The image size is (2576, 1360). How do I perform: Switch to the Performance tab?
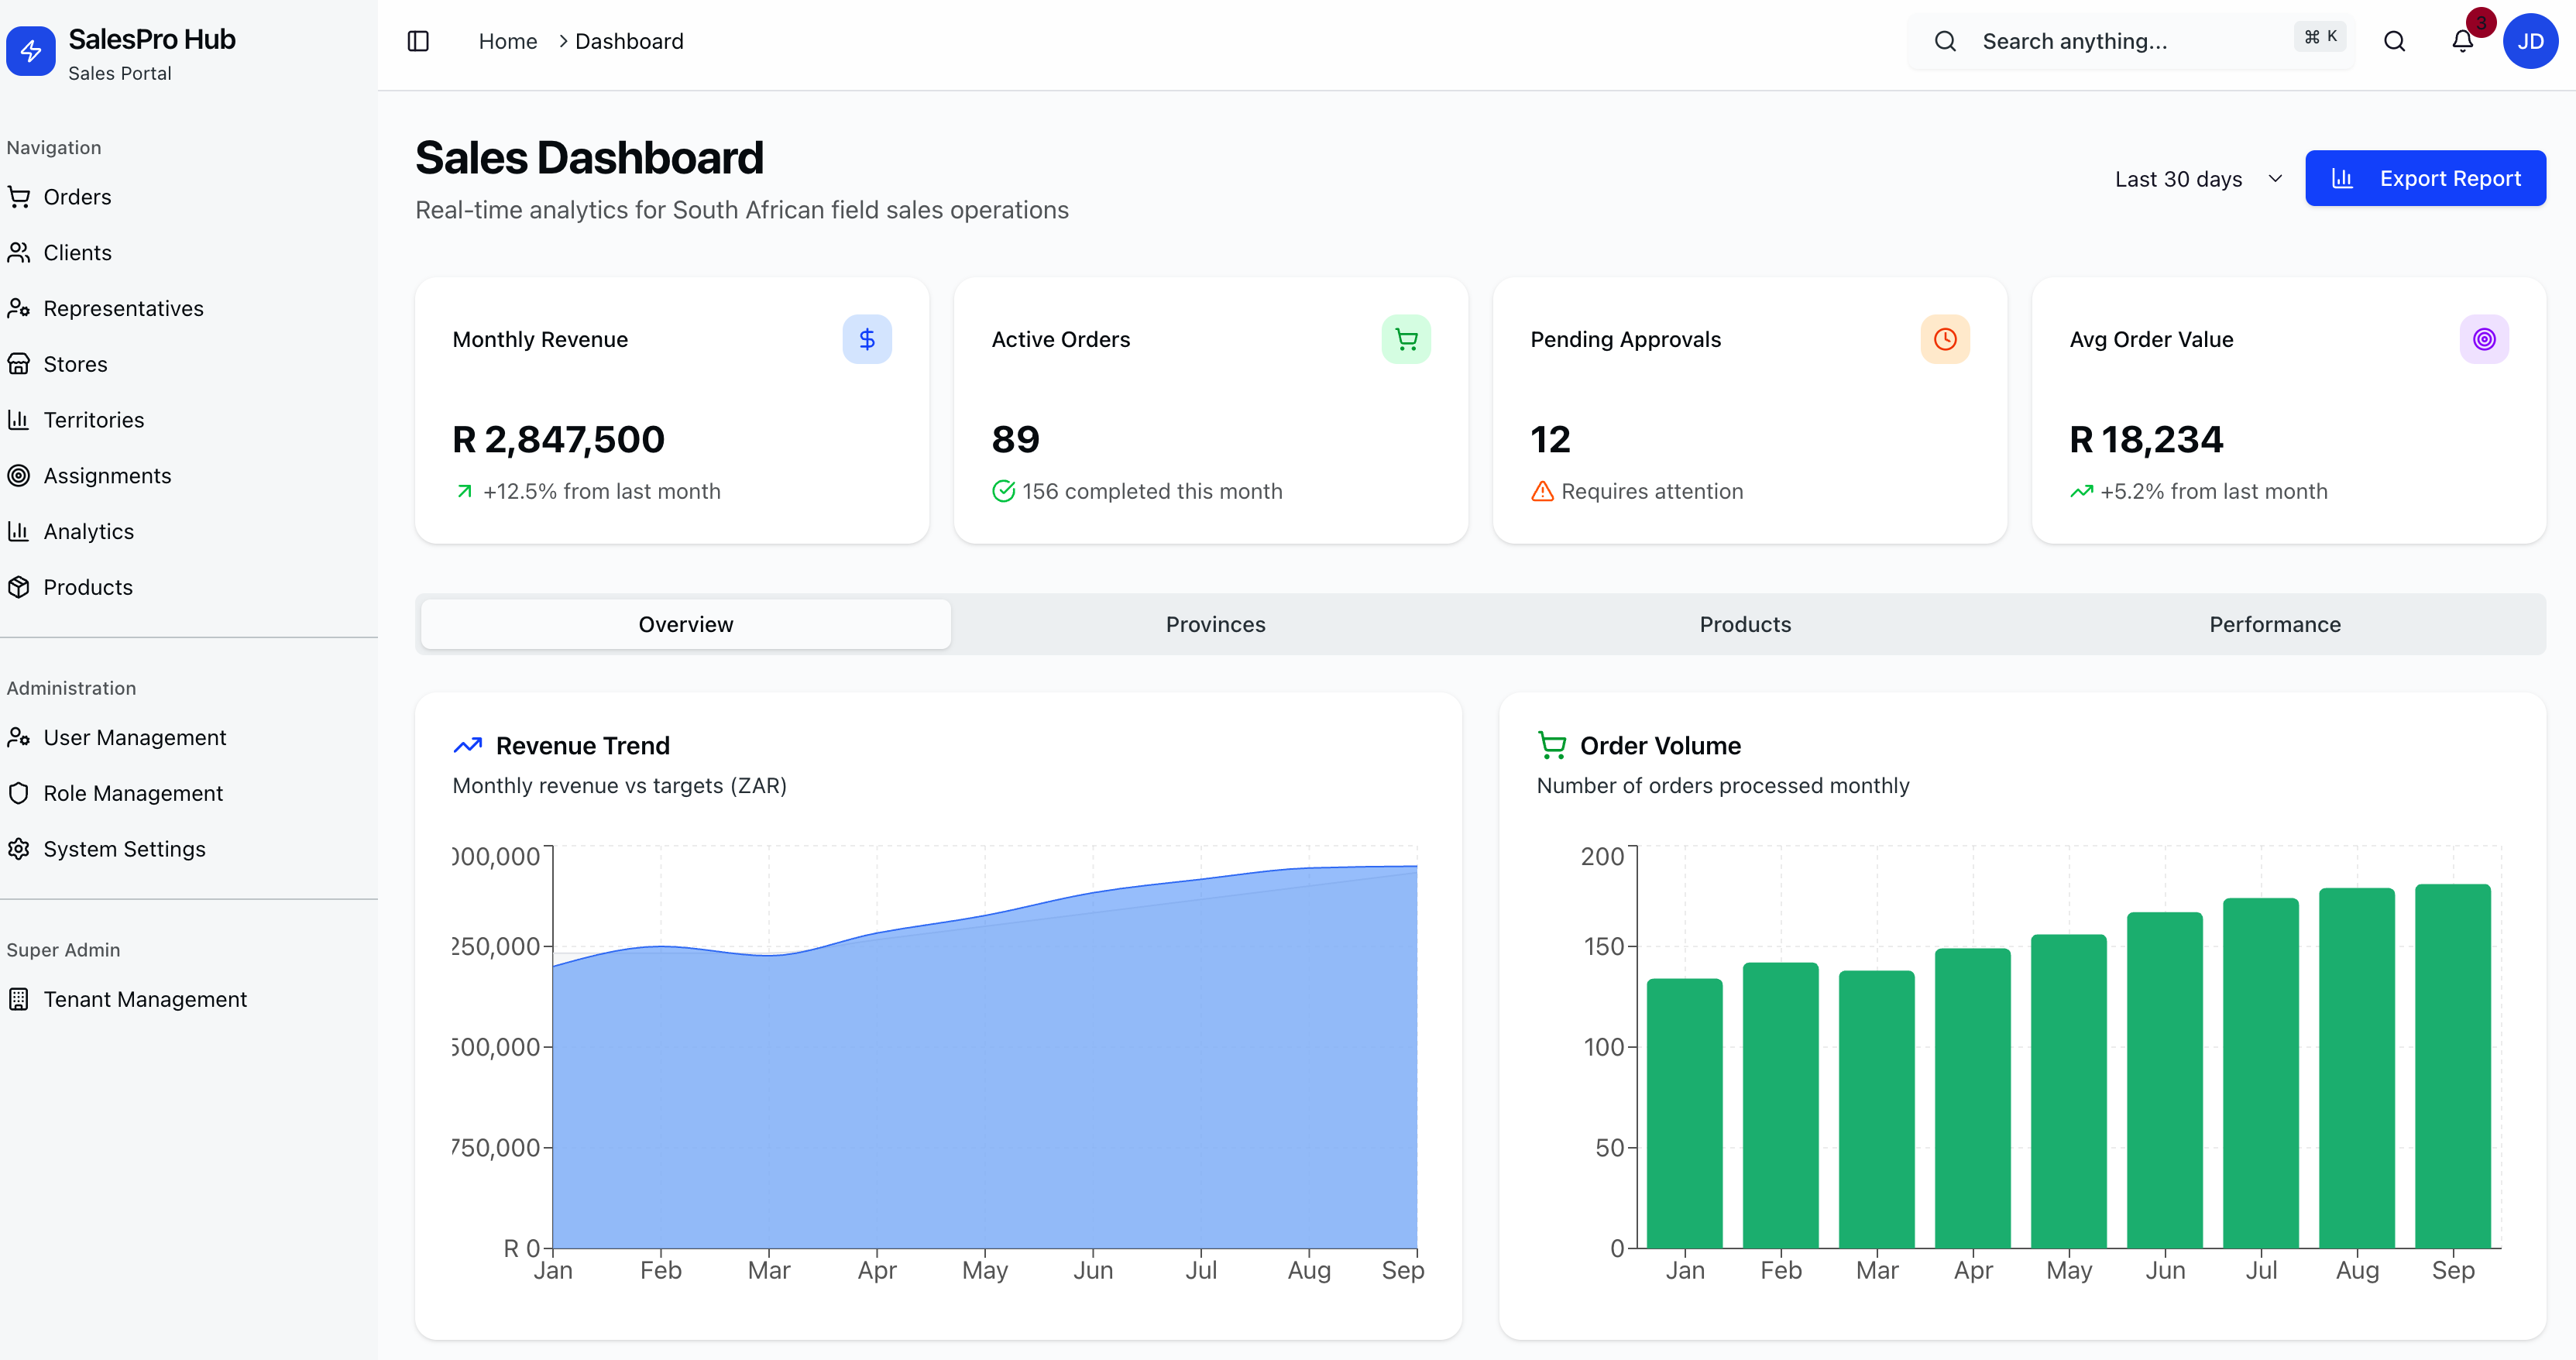[x=2274, y=624]
